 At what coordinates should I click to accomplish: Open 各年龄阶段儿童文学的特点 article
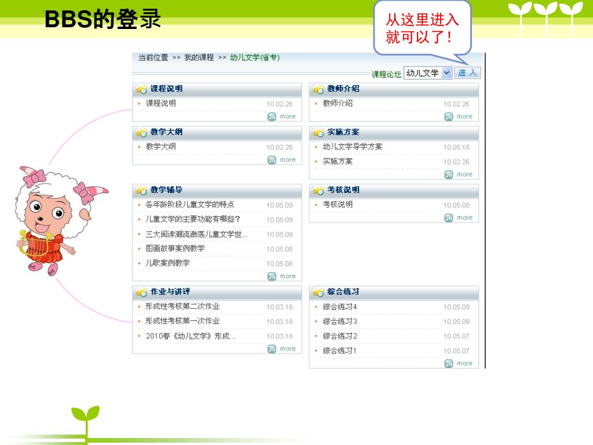[x=190, y=205]
